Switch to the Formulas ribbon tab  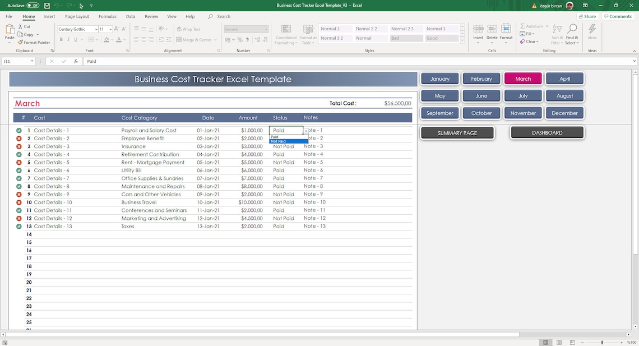[x=107, y=16]
